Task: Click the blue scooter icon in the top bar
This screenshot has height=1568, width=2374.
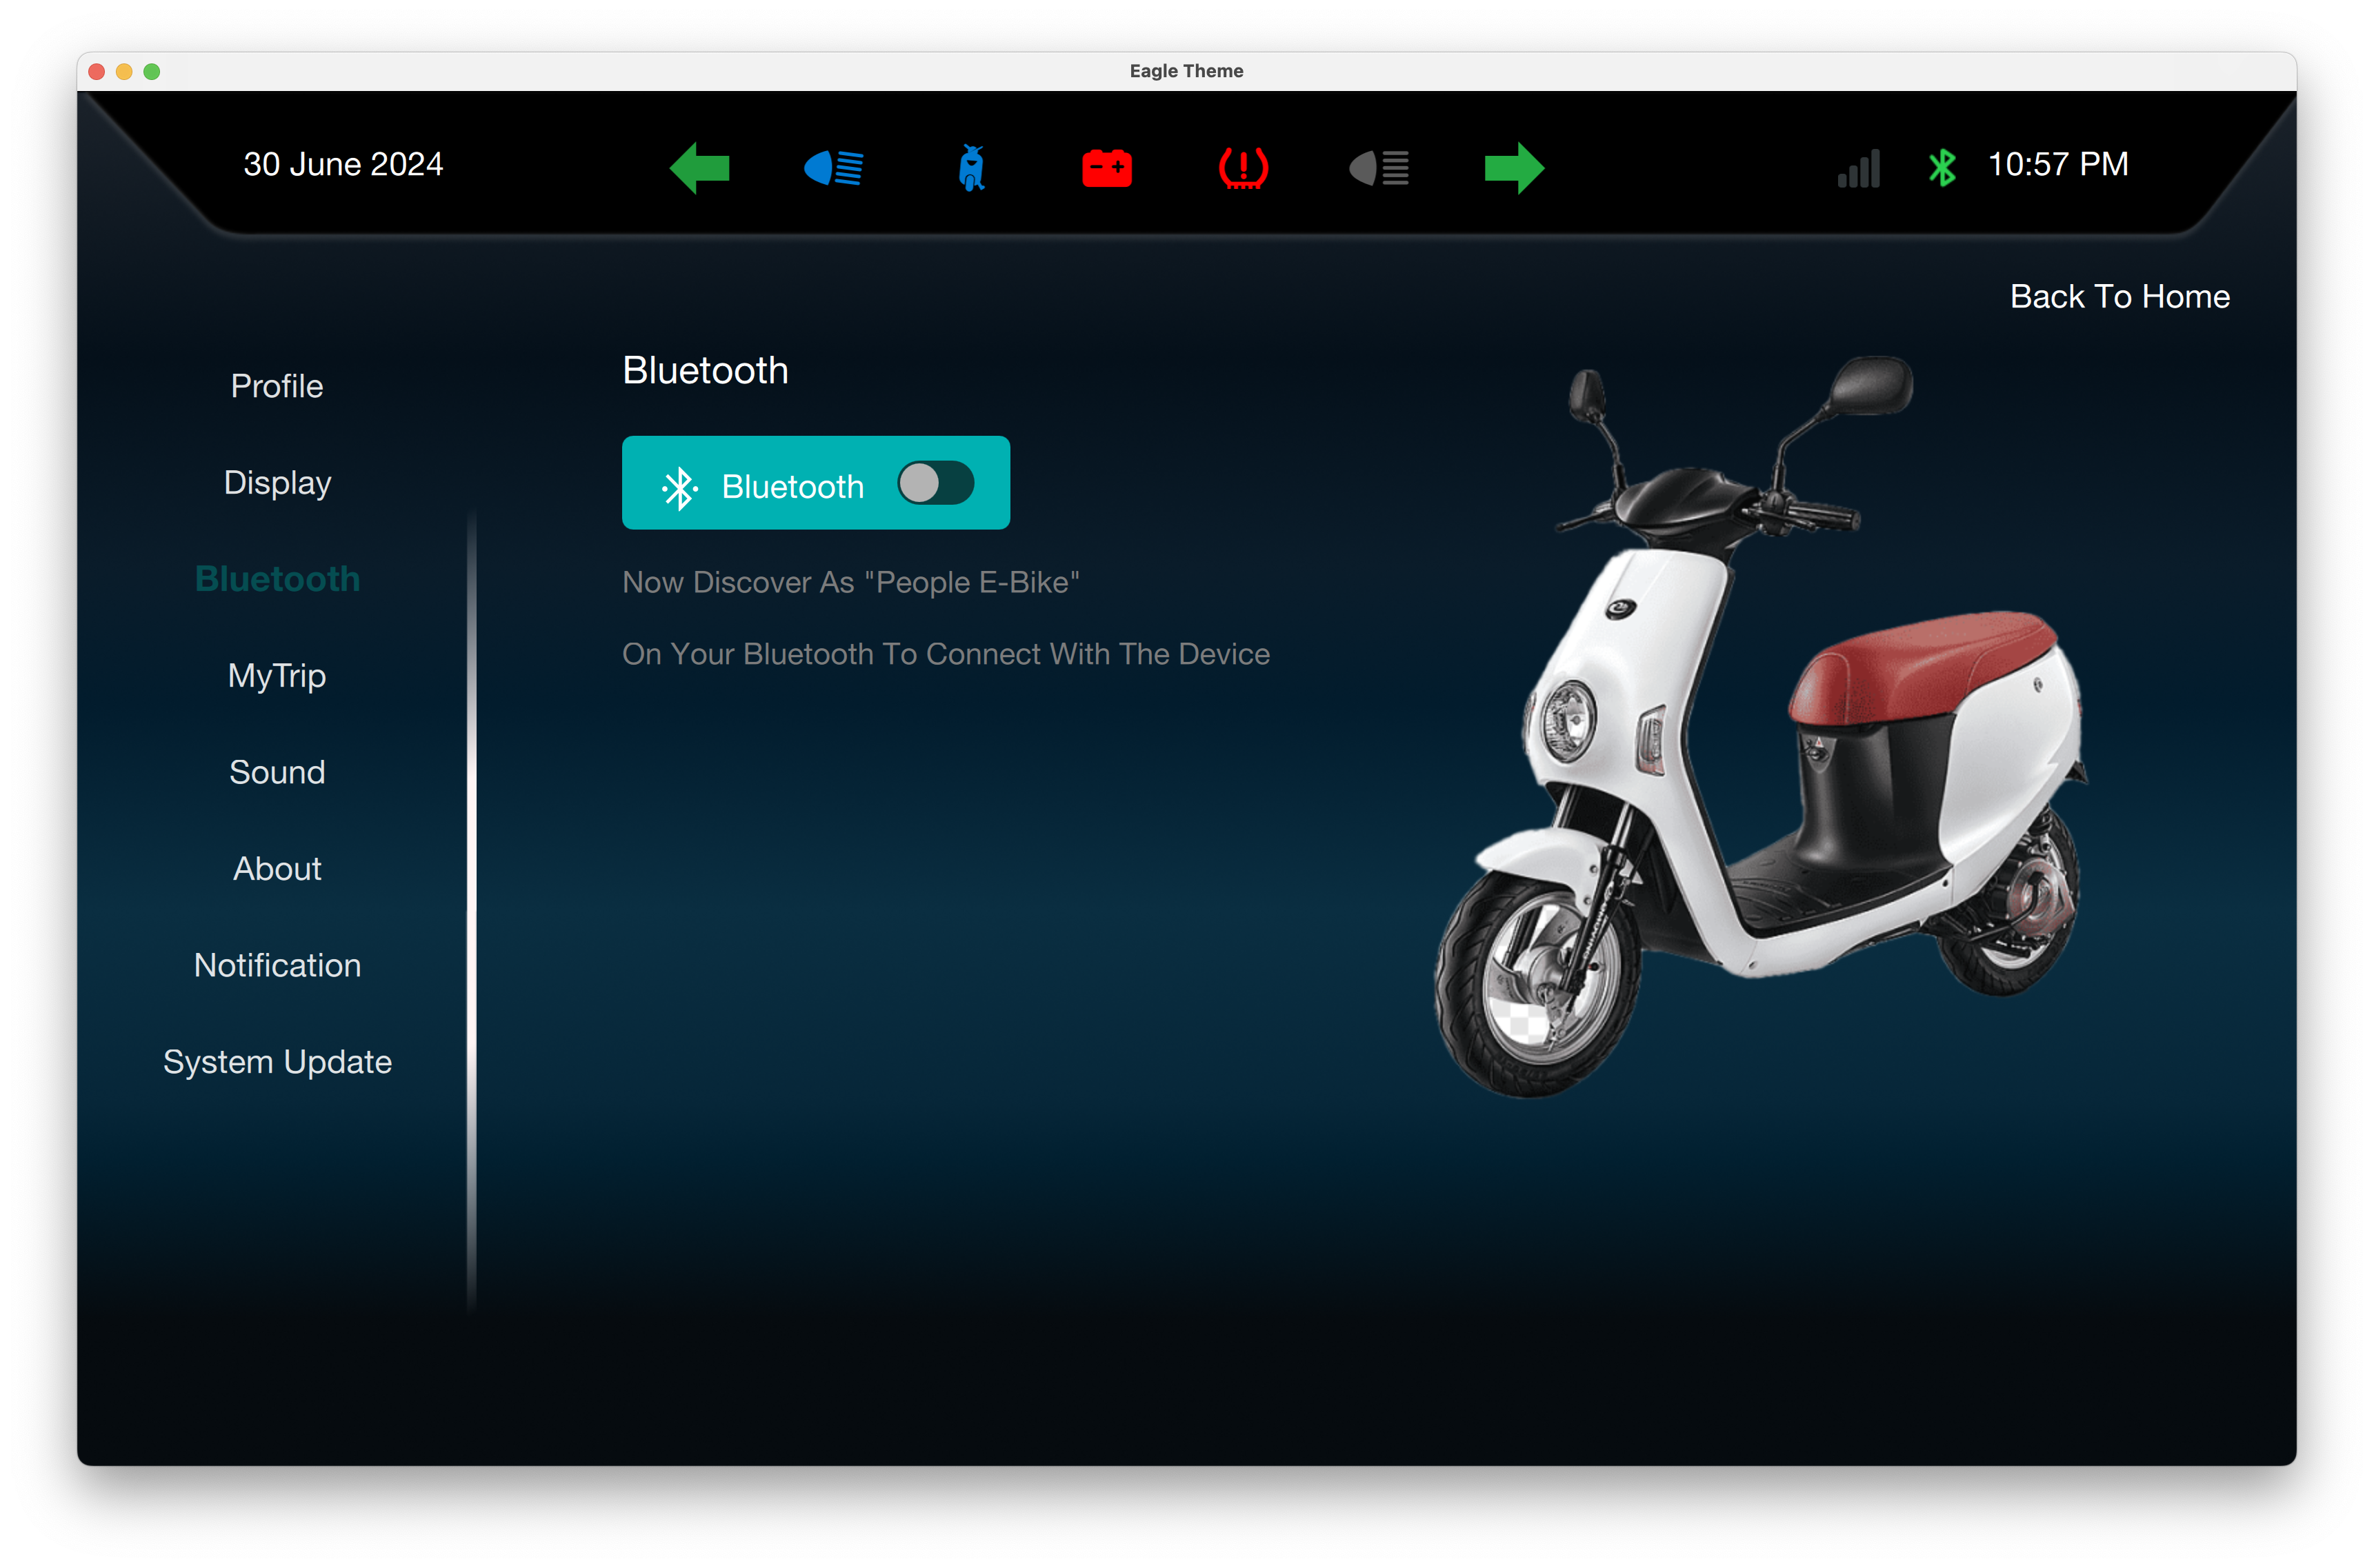Action: tap(971, 167)
